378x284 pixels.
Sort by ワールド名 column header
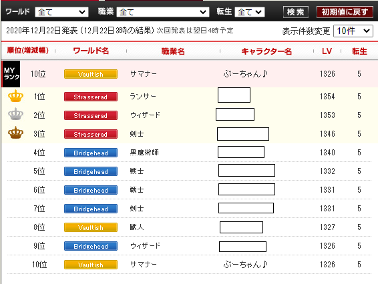[x=91, y=51]
